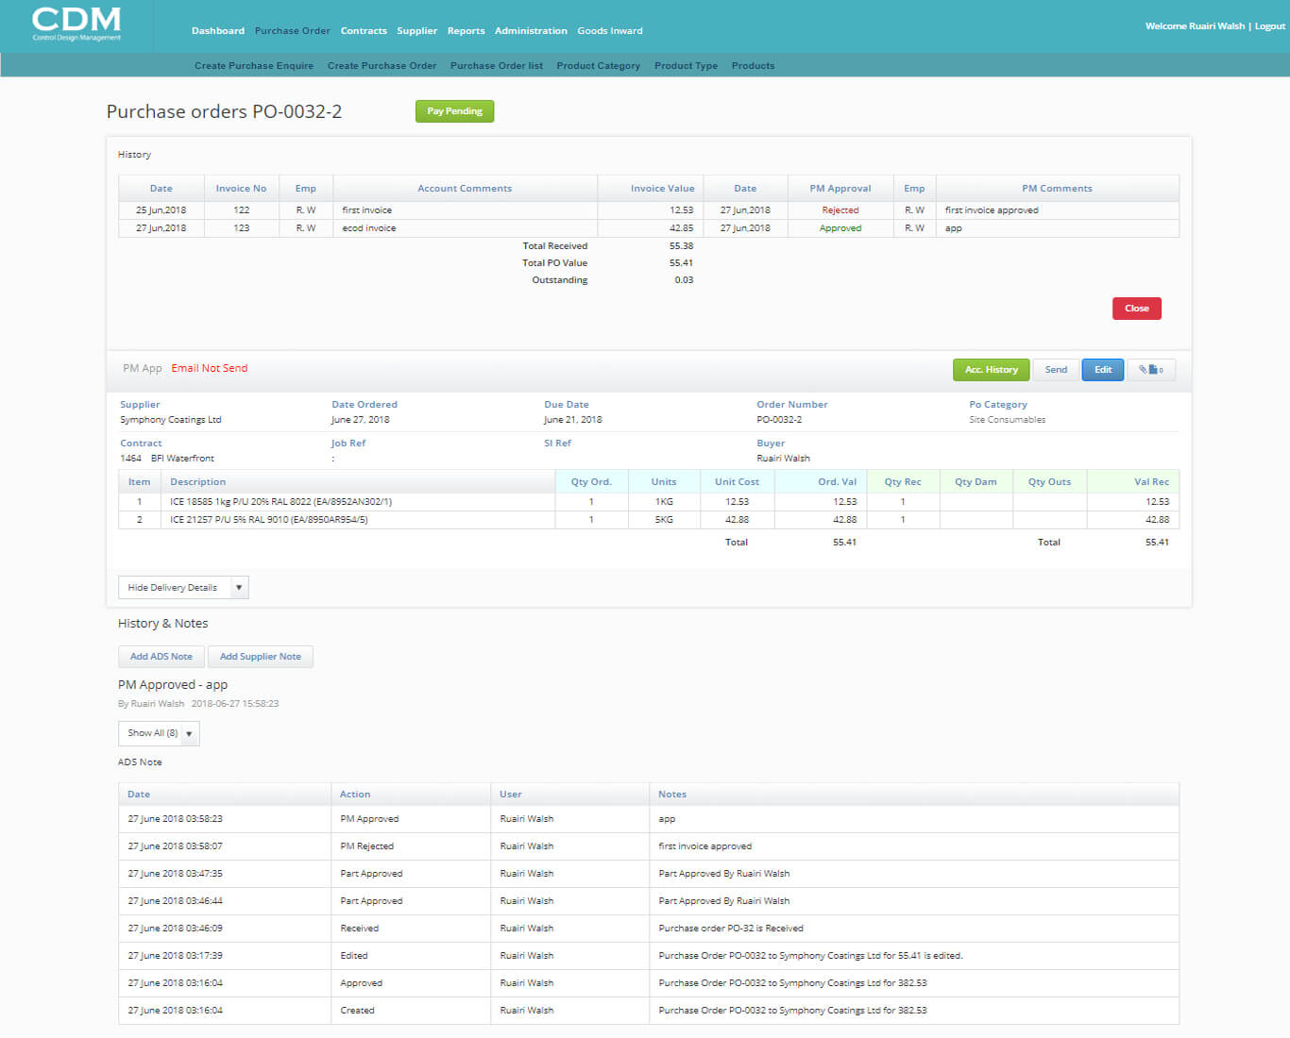The width and height of the screenshot is (1290, 1038).
Task: Edit the purchase order
Action: pos(1102,370)
